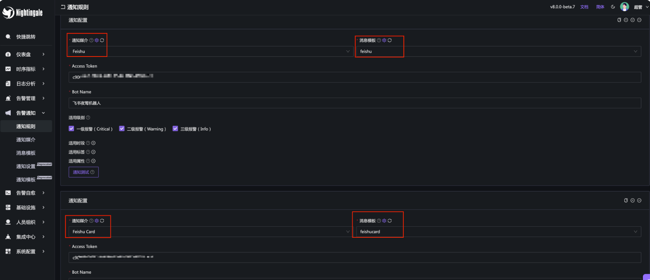
Task: Click the 通知测试 button
Action: 84,172
